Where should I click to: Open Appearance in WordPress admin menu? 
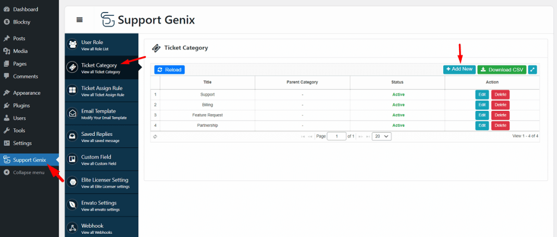click(x=26, y=93)
